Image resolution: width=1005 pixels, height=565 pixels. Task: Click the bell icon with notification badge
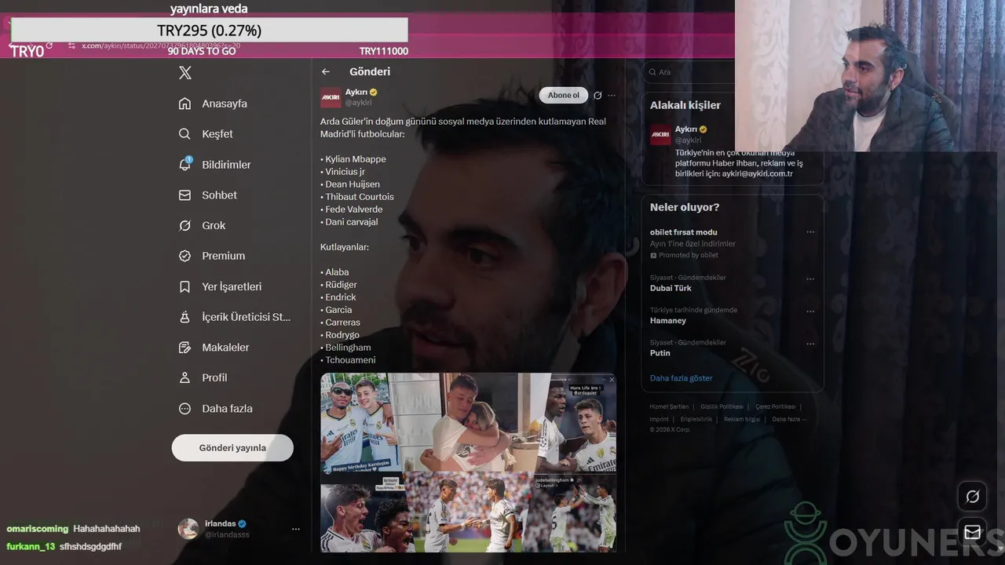(185, 165)
